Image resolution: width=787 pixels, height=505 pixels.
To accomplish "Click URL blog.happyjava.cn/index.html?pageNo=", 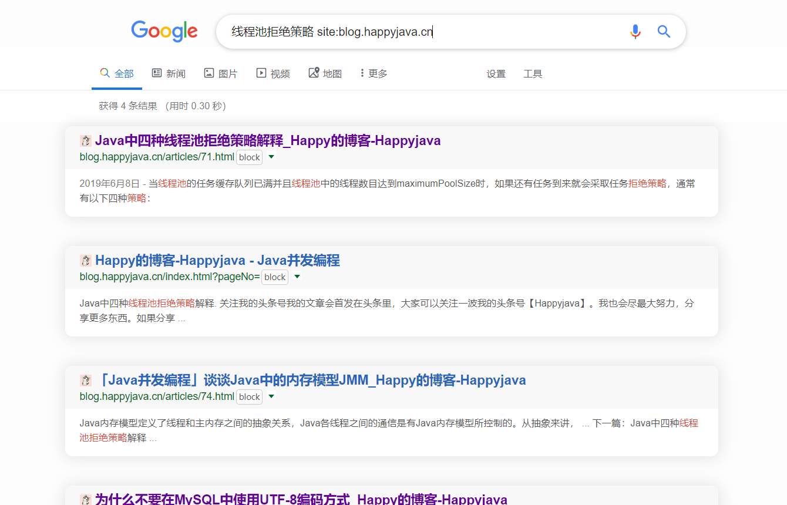I will coord(170,277).
